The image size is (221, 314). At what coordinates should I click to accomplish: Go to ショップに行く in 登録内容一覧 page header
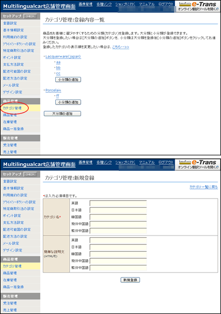tap(125, 4)
